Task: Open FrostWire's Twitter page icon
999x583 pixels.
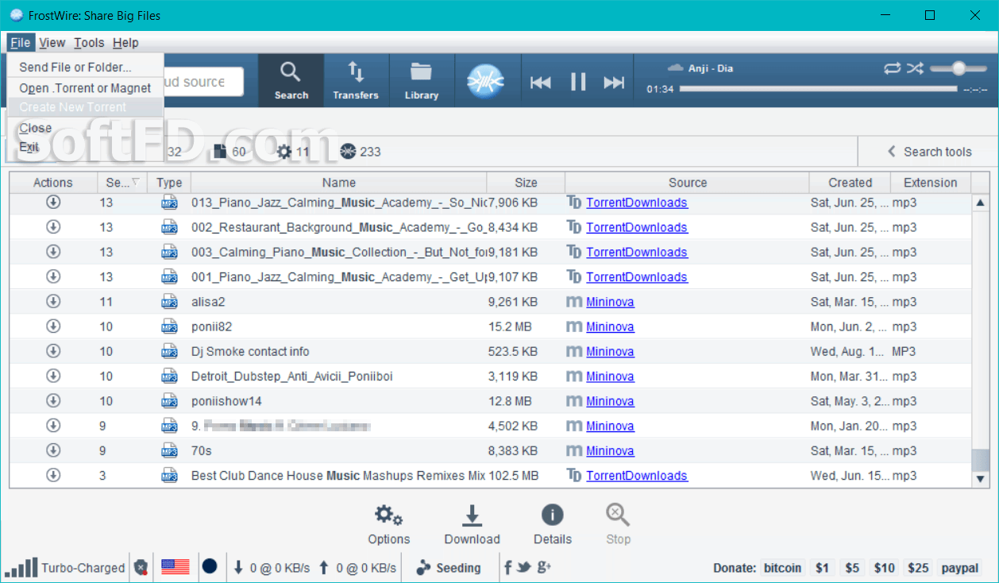Action: pos(523,567)
